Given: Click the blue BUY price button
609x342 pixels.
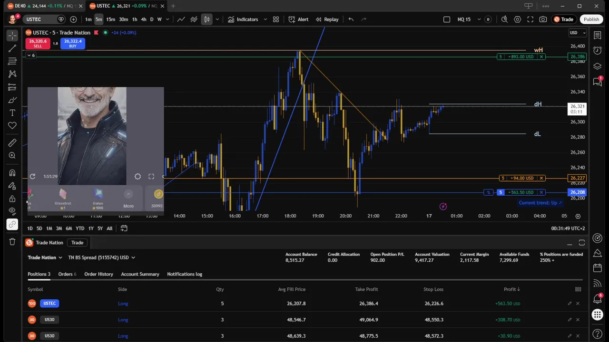Looking at the screenshot, I should (73, 43).
